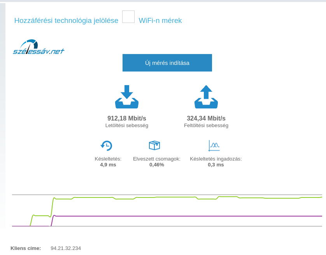Screen dimensions: 326x255
Task: Start a new test with Új mérés indítása
Action: tap(167, 63)
